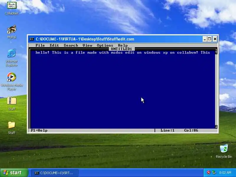Open the CollabNet desktop icon

pos(12,8)
